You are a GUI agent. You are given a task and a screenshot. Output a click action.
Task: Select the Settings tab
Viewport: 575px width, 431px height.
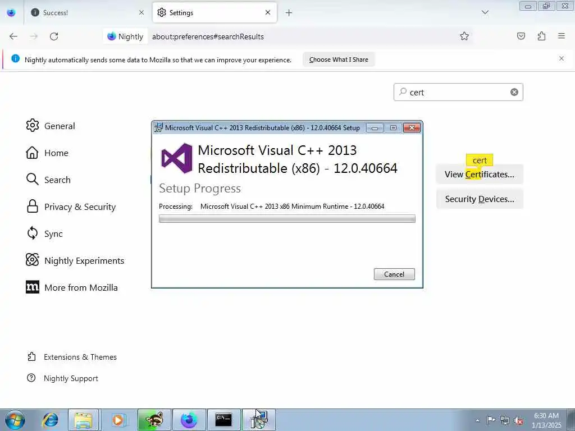[x=215, y=12]
